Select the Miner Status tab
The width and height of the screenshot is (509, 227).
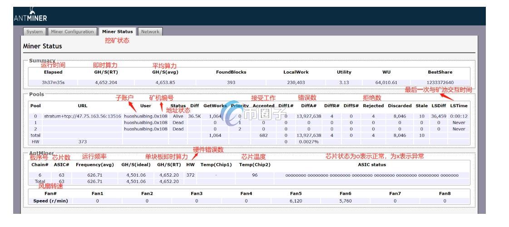117,32
